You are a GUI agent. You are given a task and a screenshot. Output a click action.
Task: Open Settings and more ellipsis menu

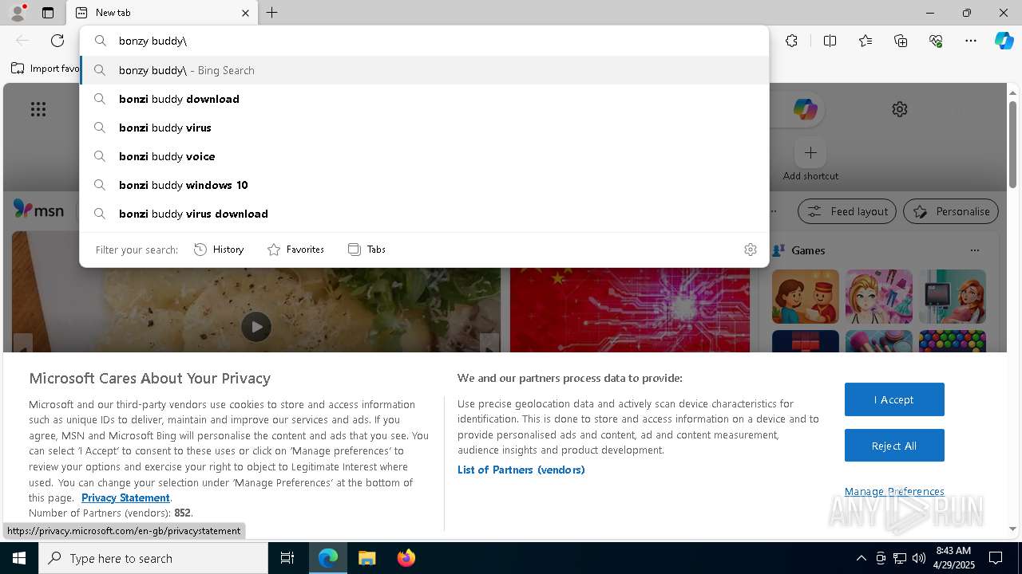pos(971,41)
